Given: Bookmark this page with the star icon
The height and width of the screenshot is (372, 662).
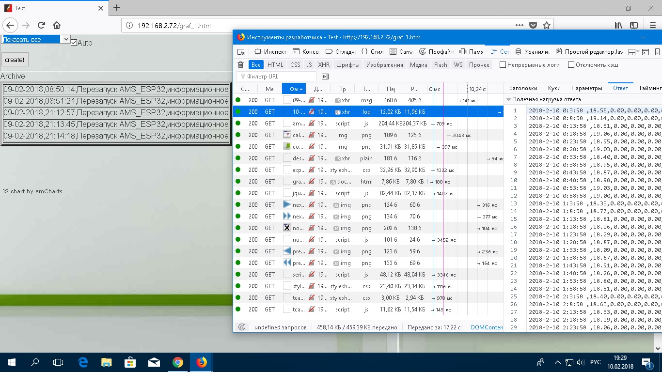Looking at the screenshot, I should pyautogui.click(x=547, y=25).
